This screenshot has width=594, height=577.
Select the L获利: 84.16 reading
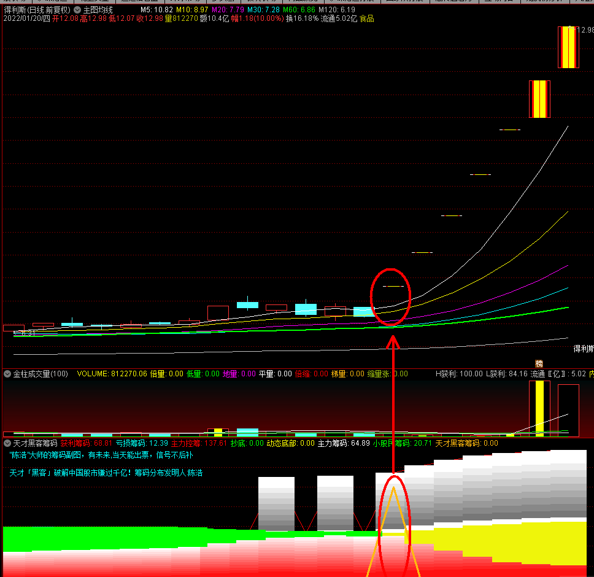click(507, 374)
